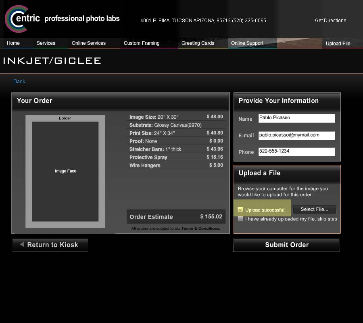The width and height of the screenshot is (363, 323).
Task: Click the Name input field
Action: tap(296, 118)
